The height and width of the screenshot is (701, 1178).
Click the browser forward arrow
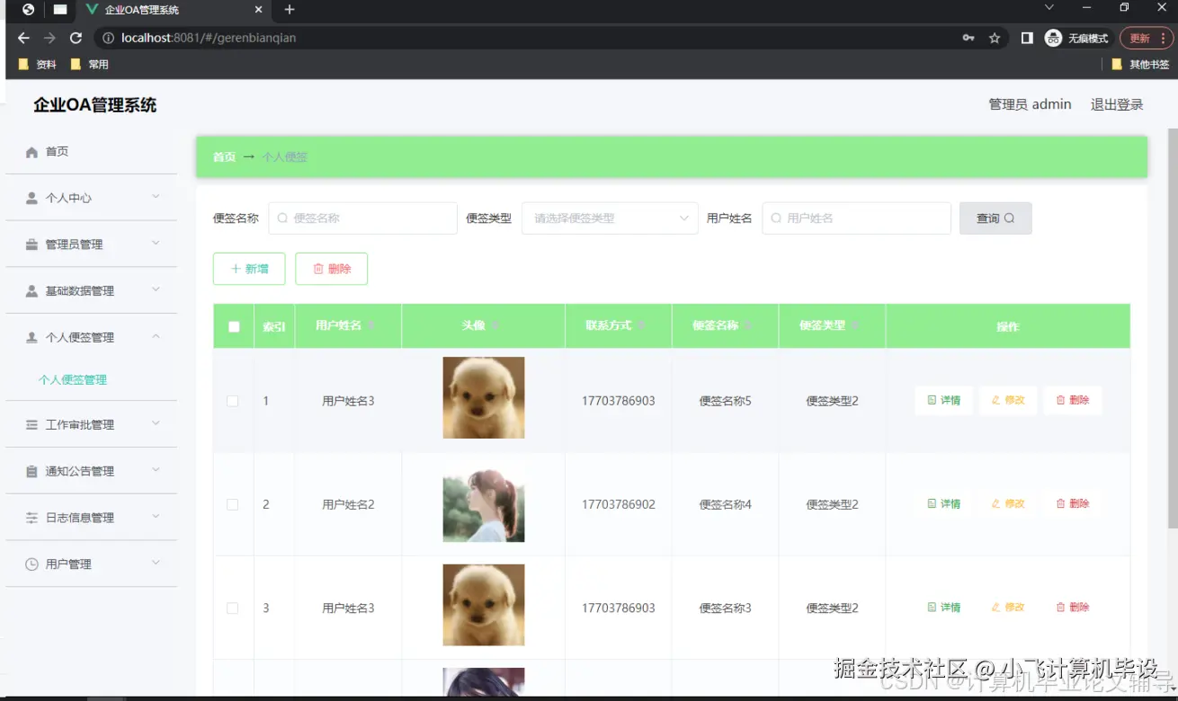(49, 38)
